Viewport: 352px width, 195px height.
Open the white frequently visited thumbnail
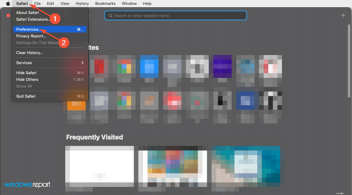click(99, 167)
